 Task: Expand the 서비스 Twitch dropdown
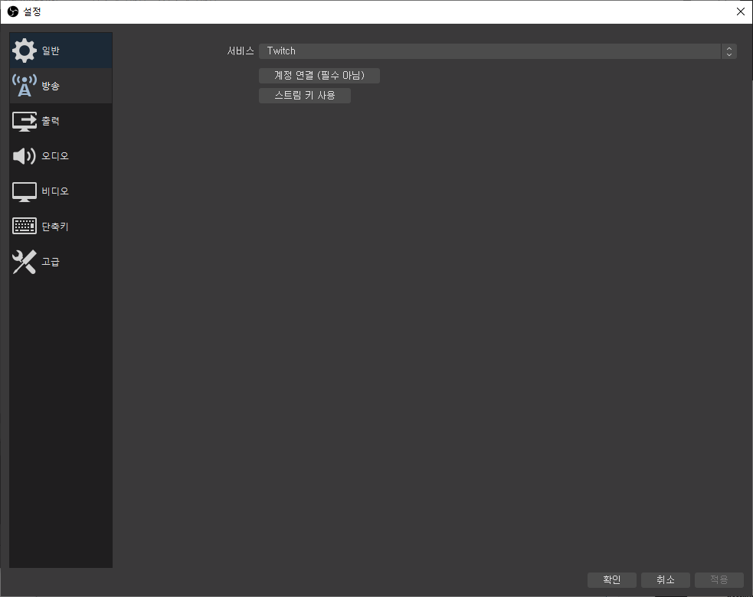(497, 51)
